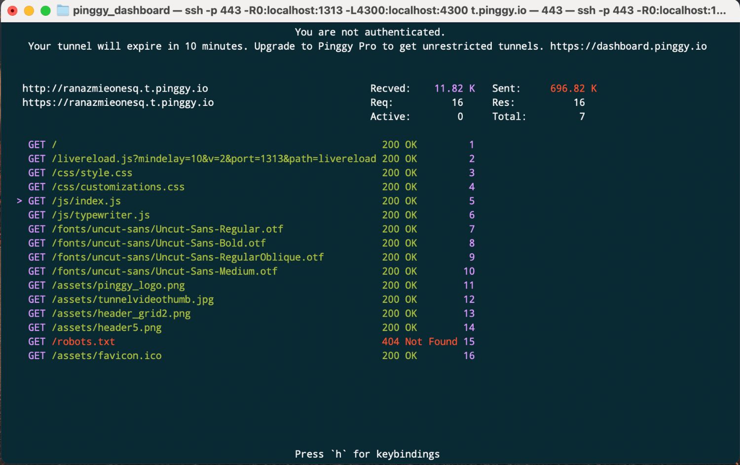Select the pinggy_logo.png asset request
This screenshot has width=740, height=465.
click(106, 285)
